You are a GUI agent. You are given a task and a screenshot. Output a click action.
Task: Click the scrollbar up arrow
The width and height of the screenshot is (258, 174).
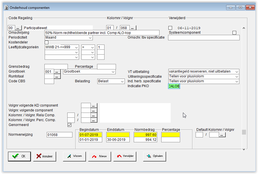[244, 28]
